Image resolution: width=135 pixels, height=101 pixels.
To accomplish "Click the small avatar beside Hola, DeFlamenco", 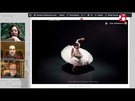I will click(126, 23).
